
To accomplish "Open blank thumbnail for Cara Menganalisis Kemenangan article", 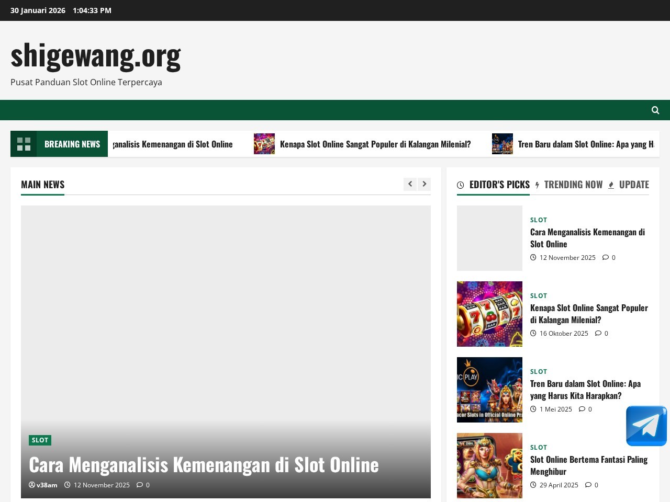I will click(489, 238).
